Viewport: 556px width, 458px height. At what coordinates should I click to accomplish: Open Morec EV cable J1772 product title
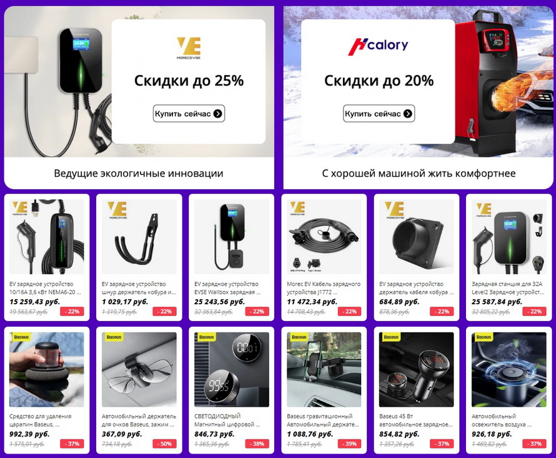[x=324, y=288]
